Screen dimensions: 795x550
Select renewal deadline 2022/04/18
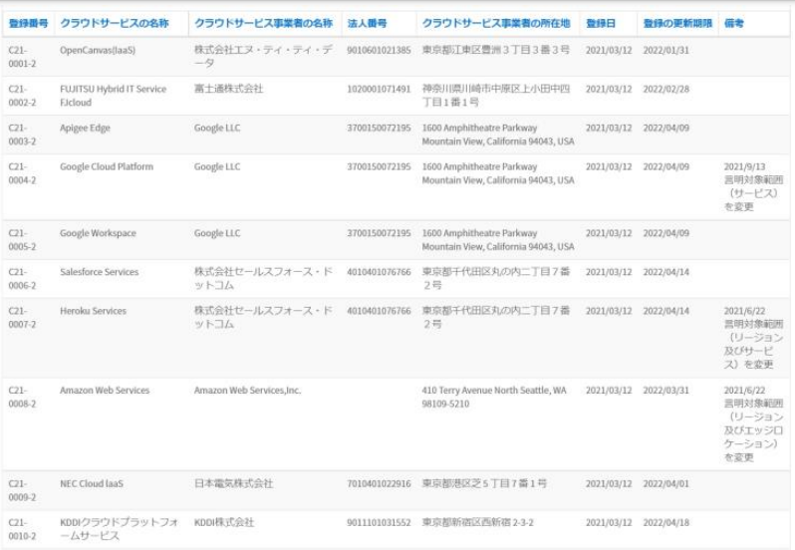[666, 523]
